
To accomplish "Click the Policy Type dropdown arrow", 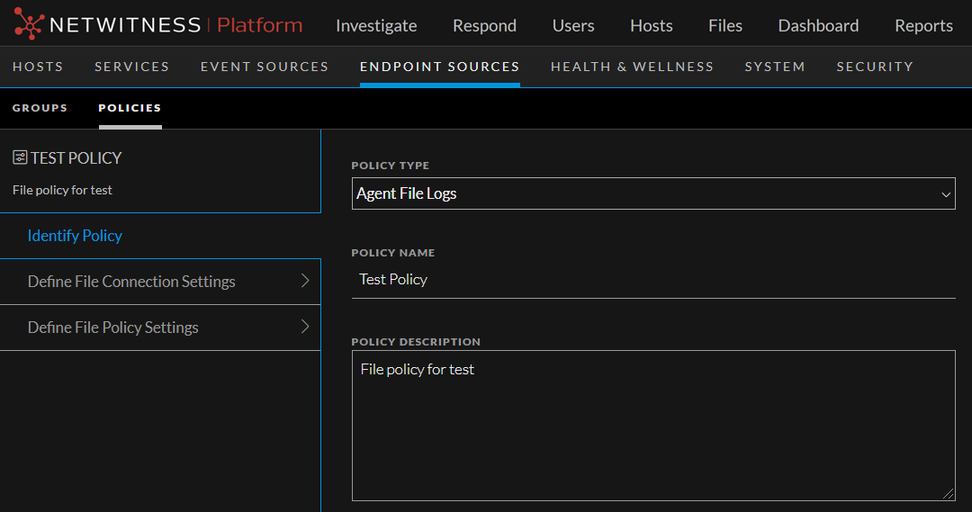I will pyautogui.click(x=946, y=194).
